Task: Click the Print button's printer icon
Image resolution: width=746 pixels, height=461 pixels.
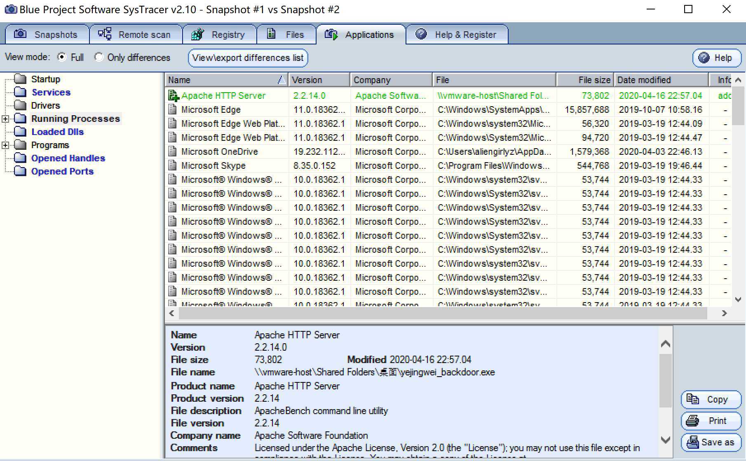Action: click(x=692, y=421)
